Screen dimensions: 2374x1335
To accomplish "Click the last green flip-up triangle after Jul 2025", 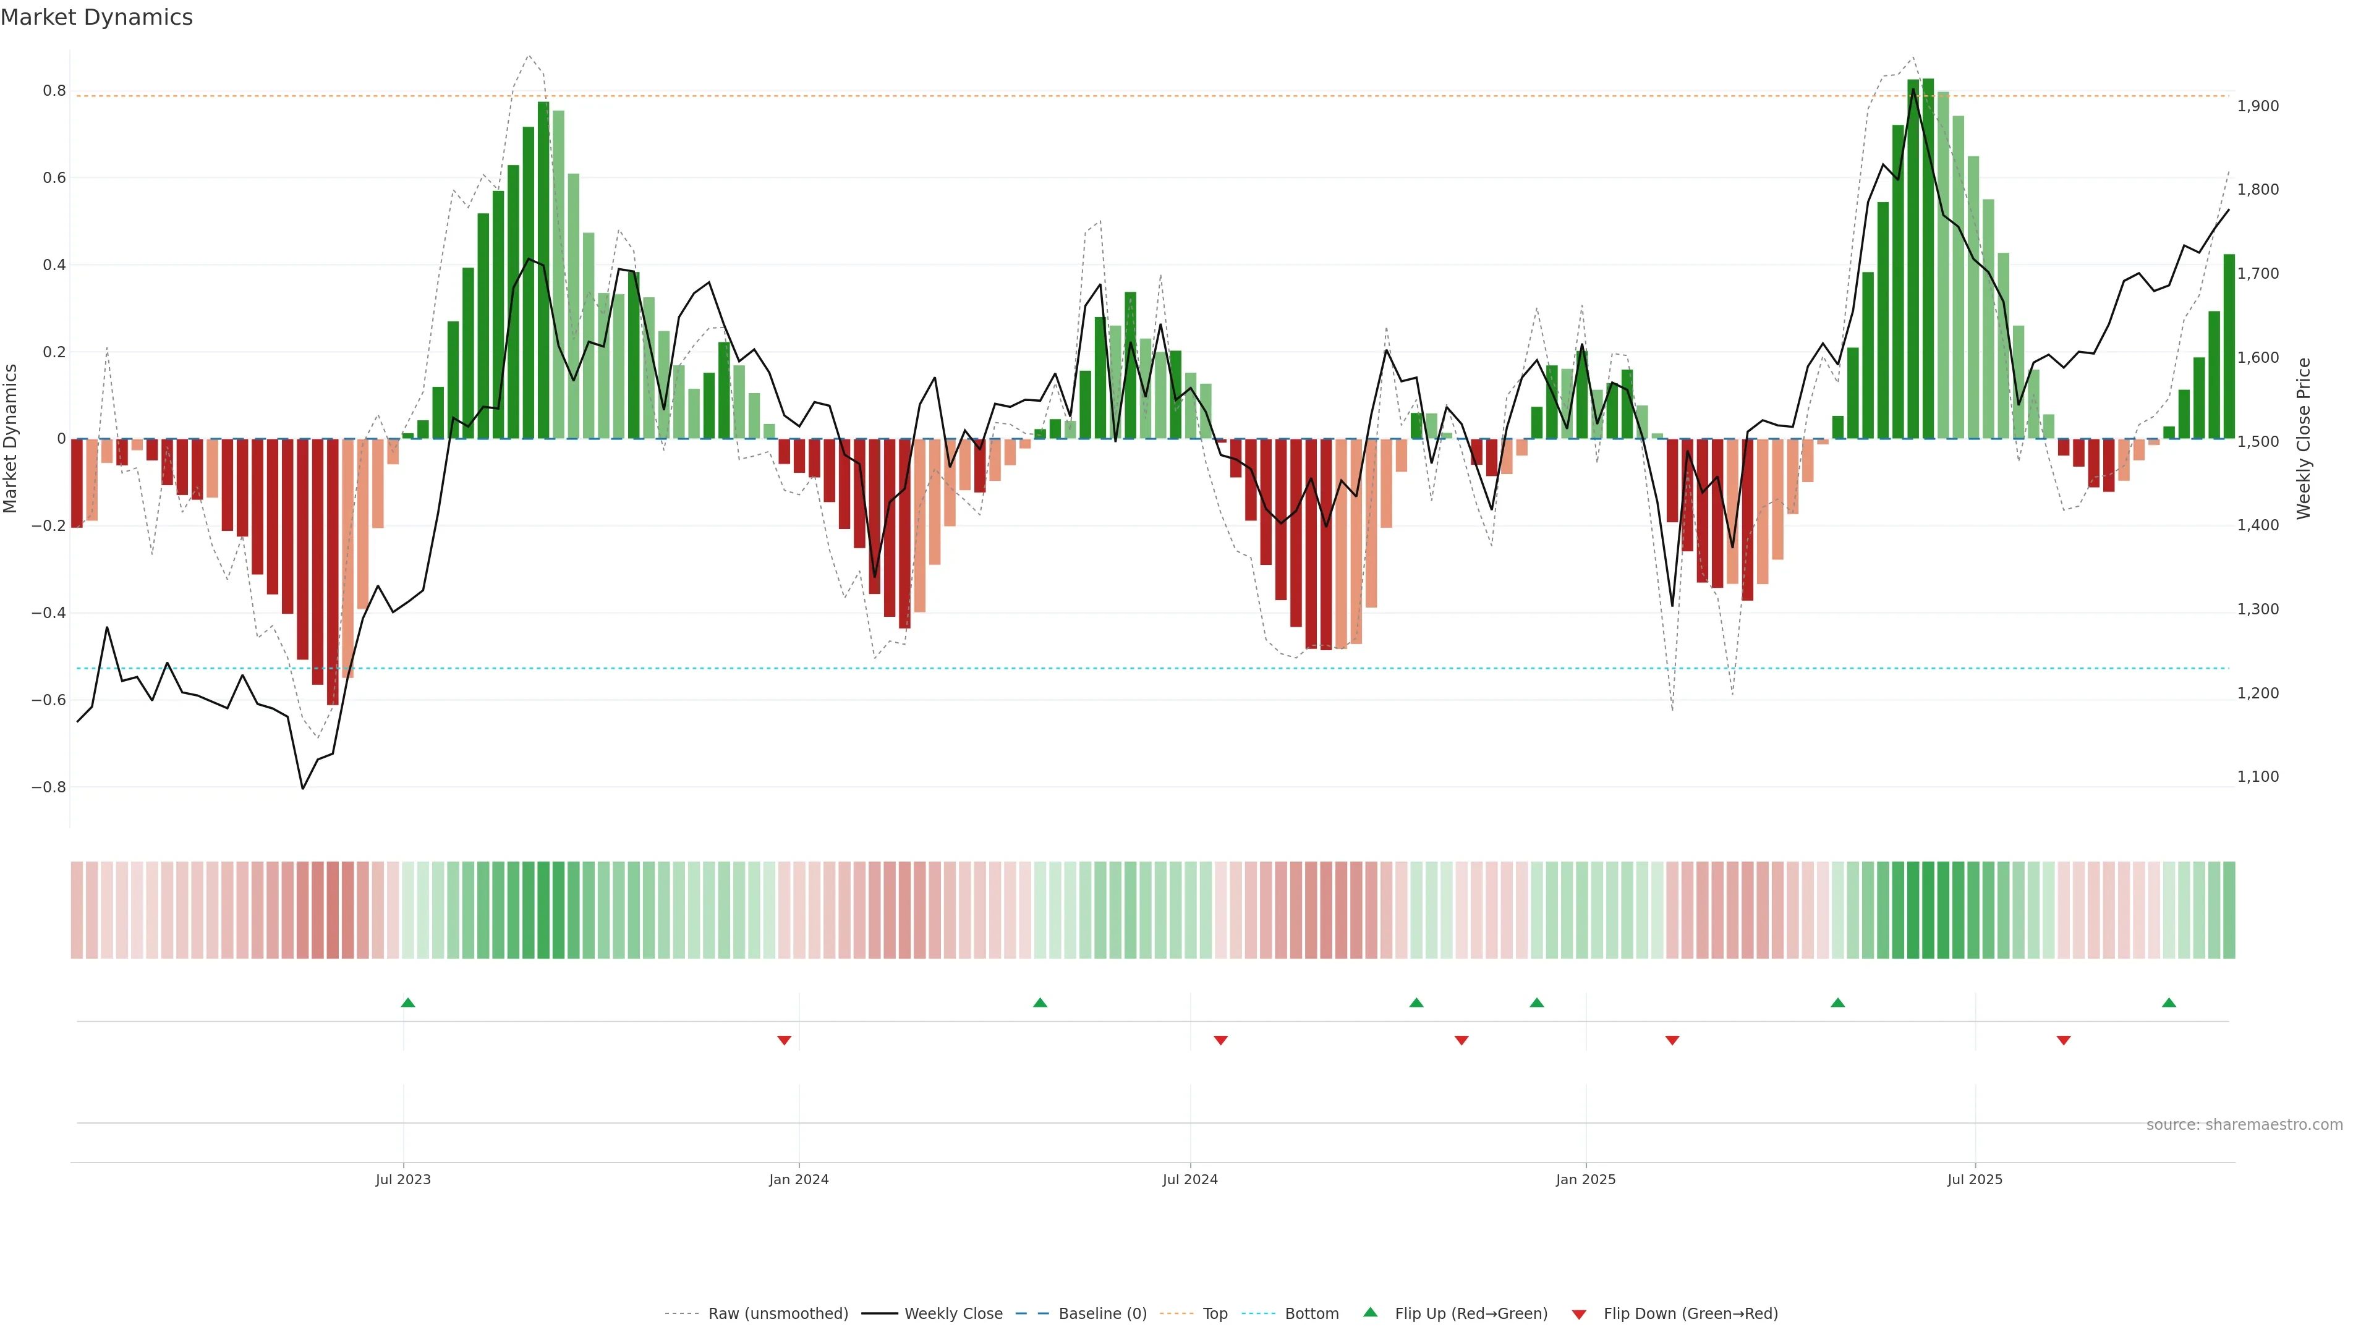I will [2169, 1002].
